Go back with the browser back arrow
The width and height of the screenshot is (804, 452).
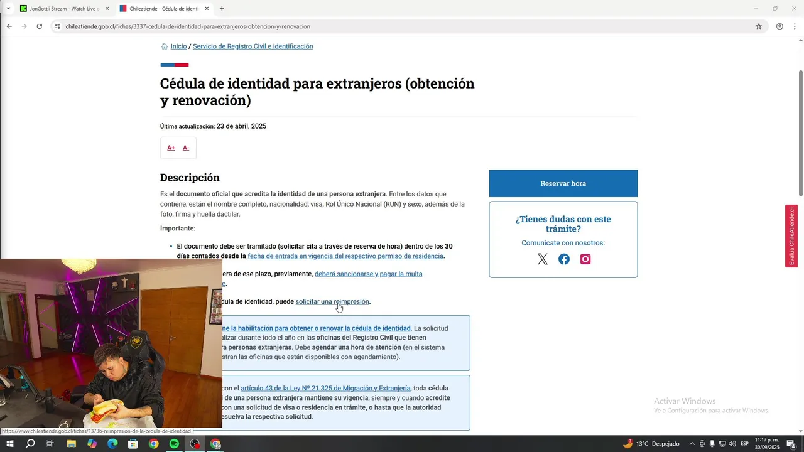(9, 26)
